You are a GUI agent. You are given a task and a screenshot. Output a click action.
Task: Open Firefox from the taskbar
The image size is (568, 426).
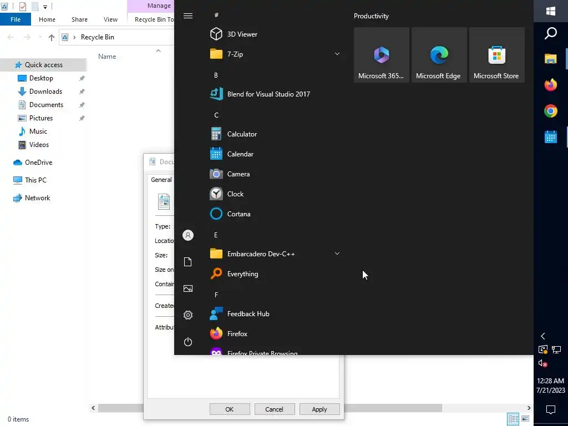point(551,85)
